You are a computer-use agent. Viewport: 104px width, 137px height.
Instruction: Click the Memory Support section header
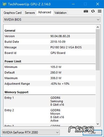click(x=17, y=92)
